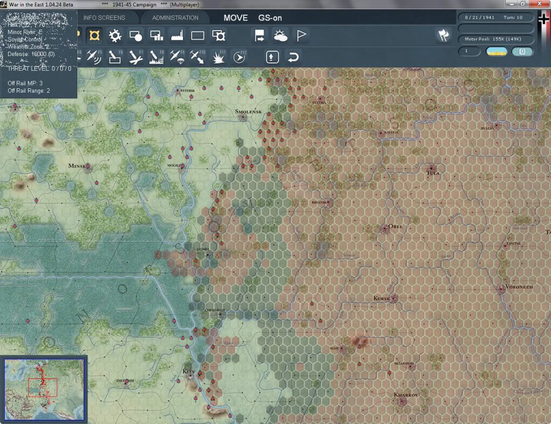Open the weather sun-and-cloud icon

[x=280, y=36]
